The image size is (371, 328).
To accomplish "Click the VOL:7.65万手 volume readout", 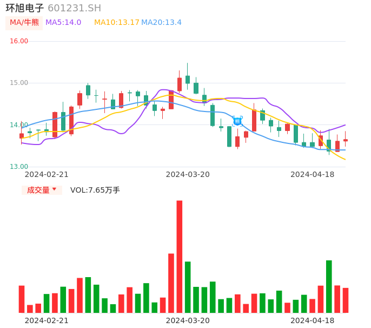I will 95,190.
